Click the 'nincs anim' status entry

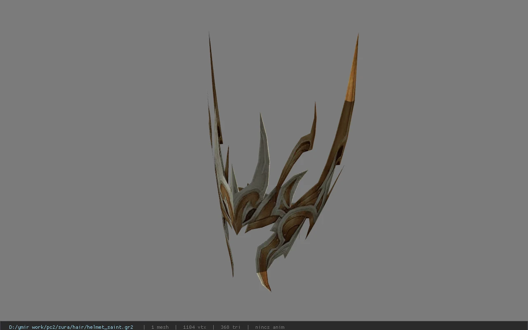click(270, 327)
